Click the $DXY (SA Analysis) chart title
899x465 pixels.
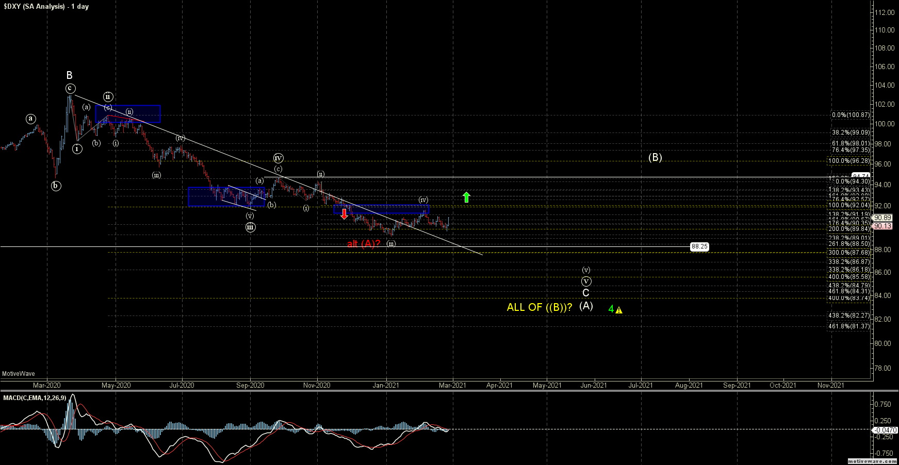point(46,7)
